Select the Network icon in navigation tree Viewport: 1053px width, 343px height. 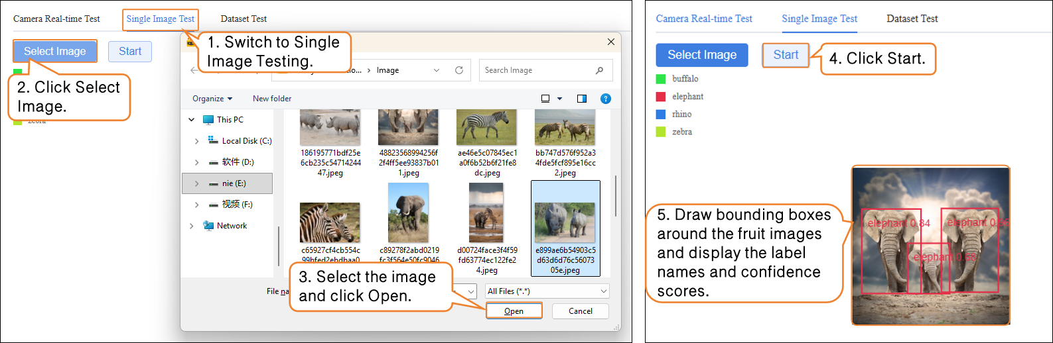click(x=208, y=226)
